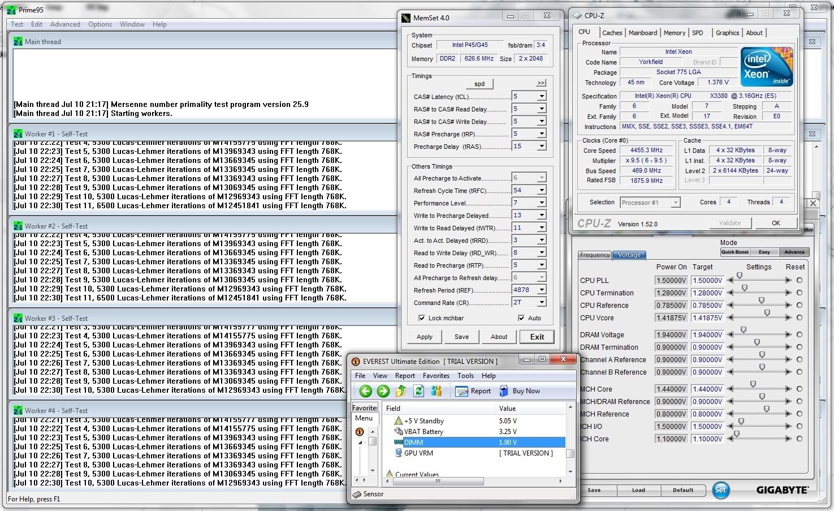Screen dimensions: 834x511
Task: Click MemSet Exit button
Action: [537, 337]
